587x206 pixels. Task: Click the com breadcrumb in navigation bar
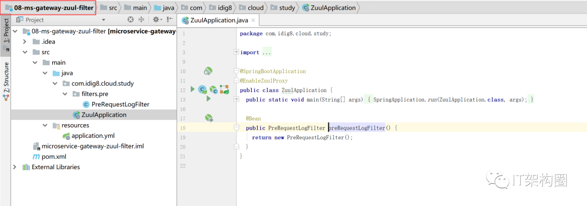coord(192,8)
